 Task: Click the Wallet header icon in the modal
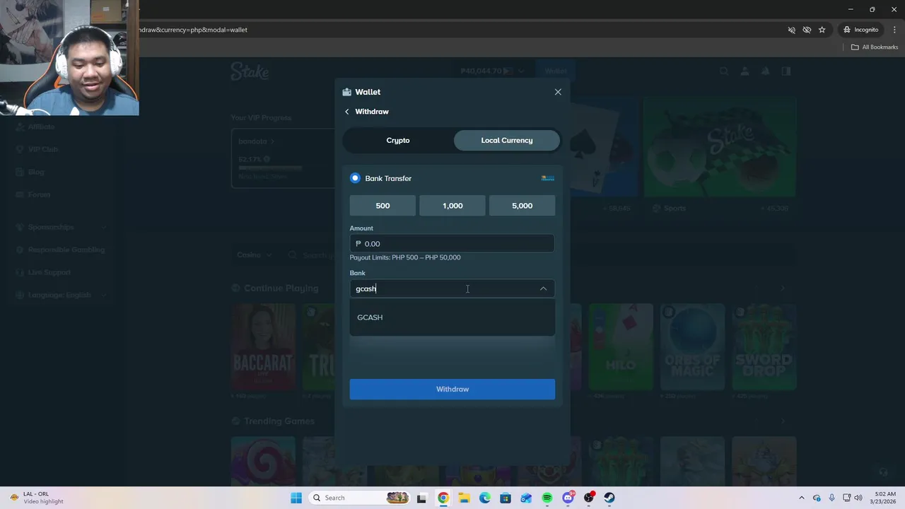click(x=346, y=92)
